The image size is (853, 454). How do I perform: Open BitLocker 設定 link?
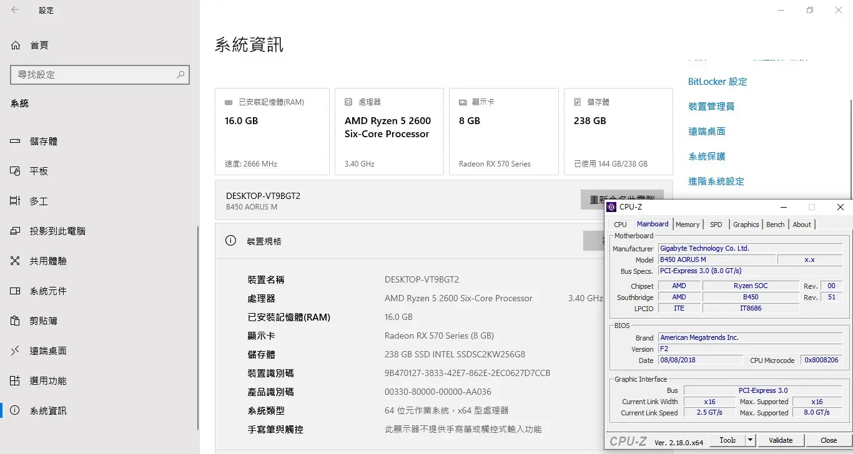717,82
